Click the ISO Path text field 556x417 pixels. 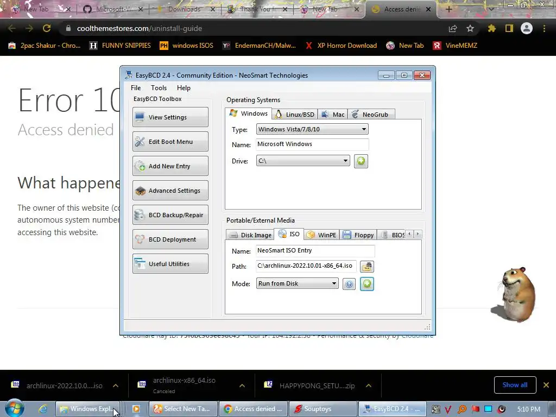pos(306,266)
